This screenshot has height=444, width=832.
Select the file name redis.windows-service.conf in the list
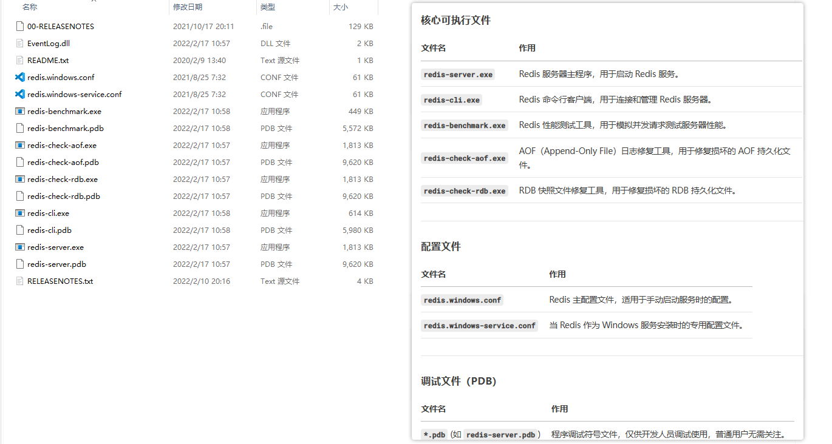[75, 94]
